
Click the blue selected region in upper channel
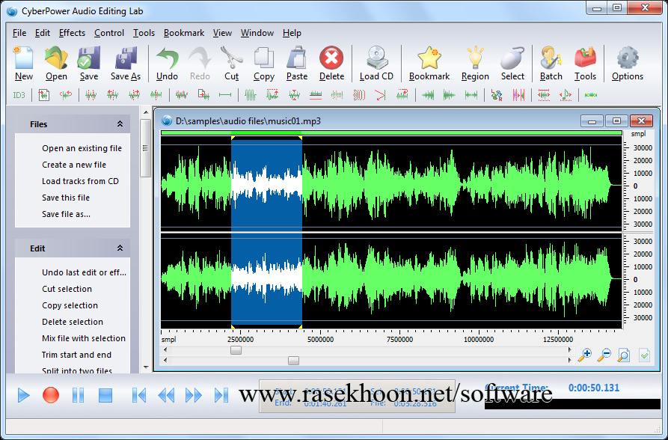coord(267,186)
